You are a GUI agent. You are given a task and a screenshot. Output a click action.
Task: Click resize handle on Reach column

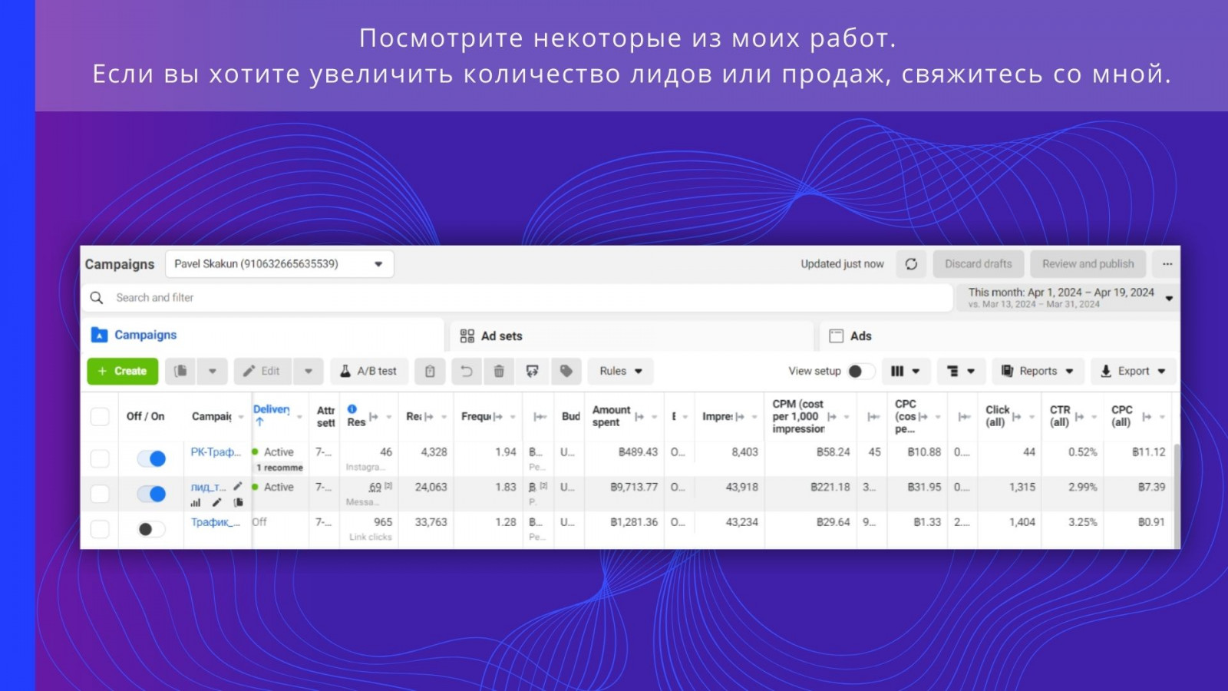[x=429, y=417]
